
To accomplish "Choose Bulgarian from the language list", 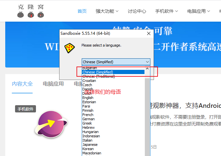I will (113, 68).
